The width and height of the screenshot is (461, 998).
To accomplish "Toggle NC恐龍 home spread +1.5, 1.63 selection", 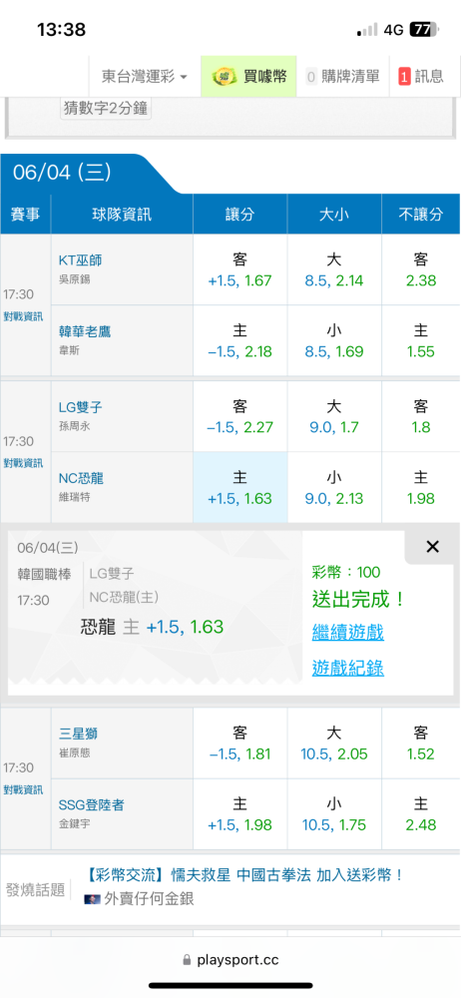I will [240, 487].
